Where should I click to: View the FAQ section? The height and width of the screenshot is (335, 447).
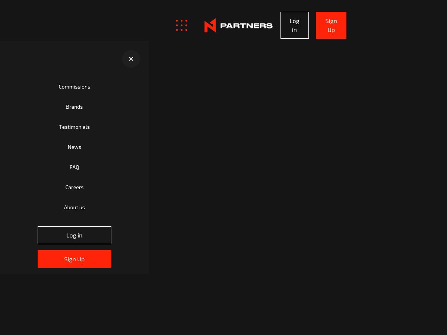[x=74, y=167]
